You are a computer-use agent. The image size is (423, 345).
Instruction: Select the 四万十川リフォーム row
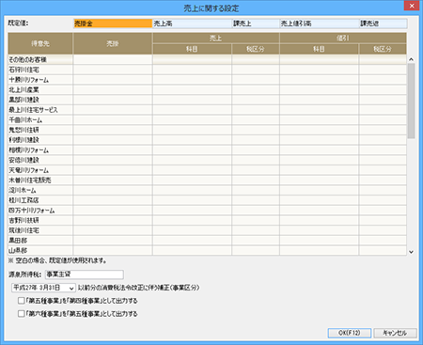pyautogui.click(x=207, y=210)
